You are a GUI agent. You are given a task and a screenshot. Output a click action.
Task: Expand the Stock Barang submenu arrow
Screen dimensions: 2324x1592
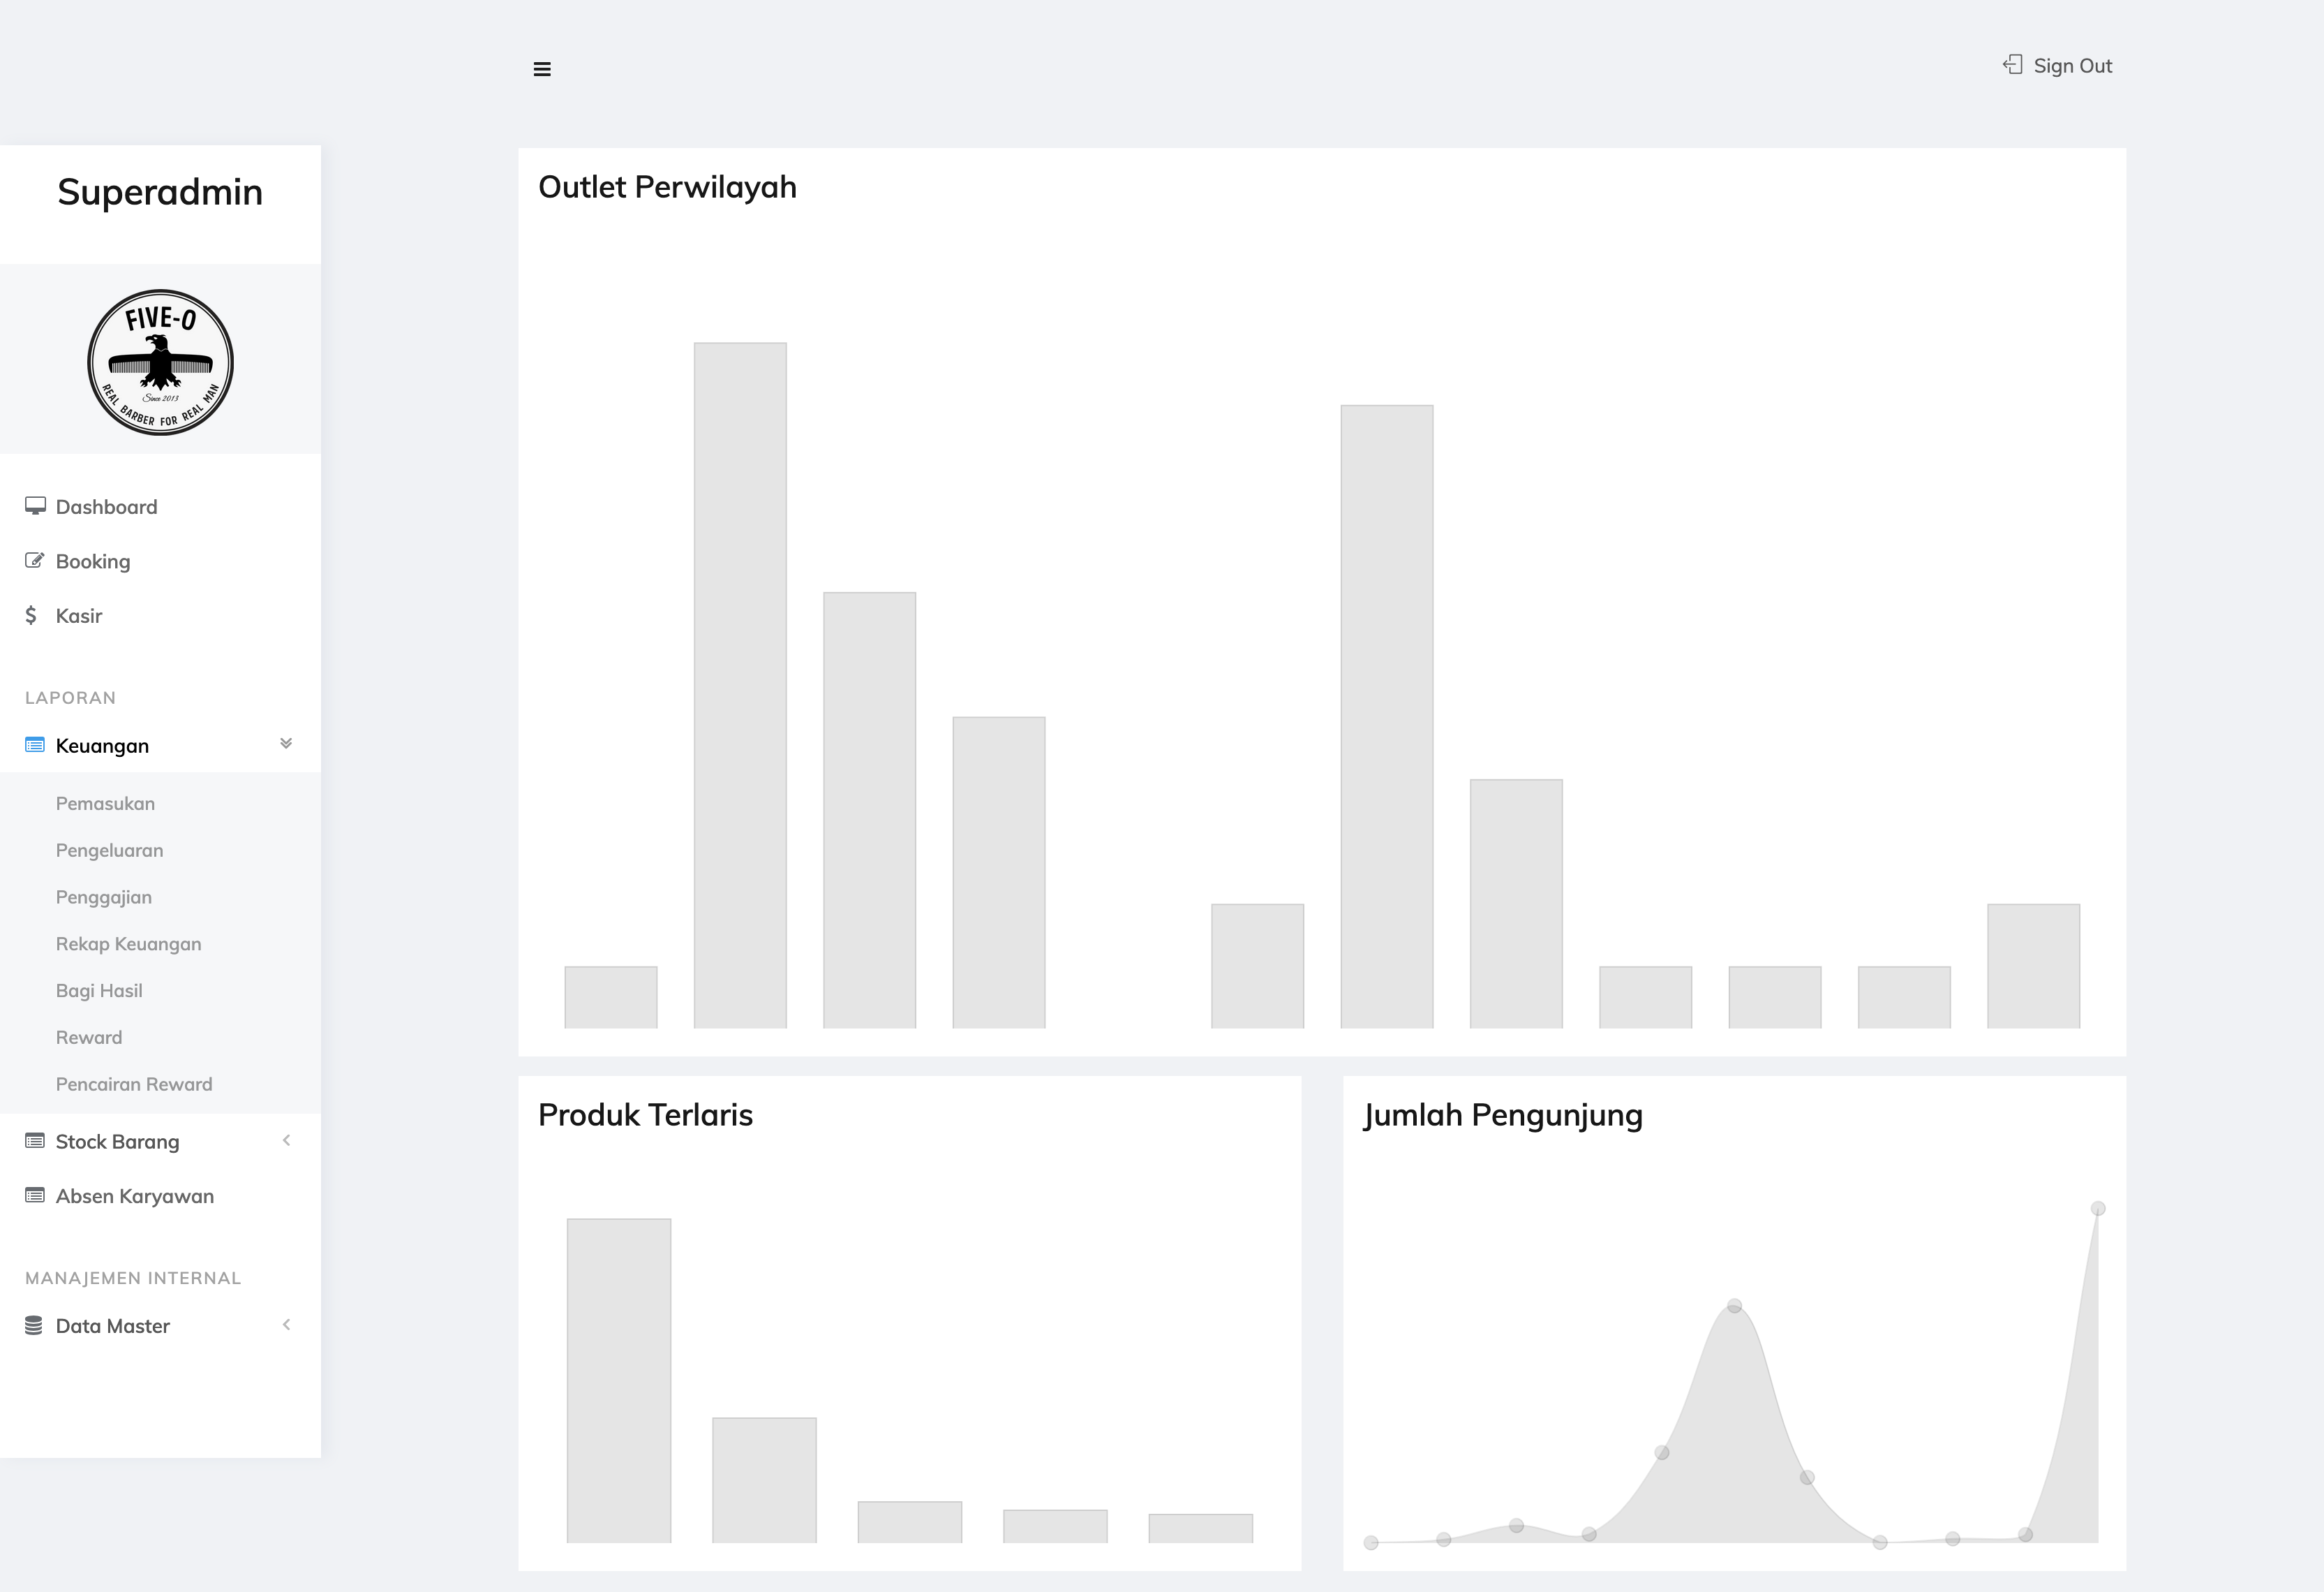(x=286, y=1140)
